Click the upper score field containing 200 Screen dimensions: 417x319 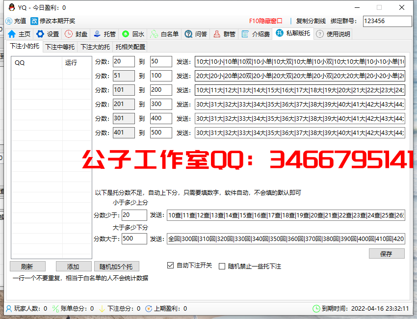[161, 90]
